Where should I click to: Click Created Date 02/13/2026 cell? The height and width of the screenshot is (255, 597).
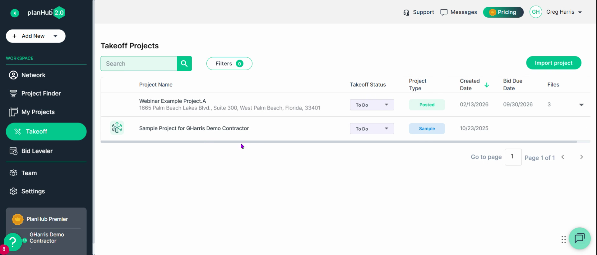tap(474, 105)
